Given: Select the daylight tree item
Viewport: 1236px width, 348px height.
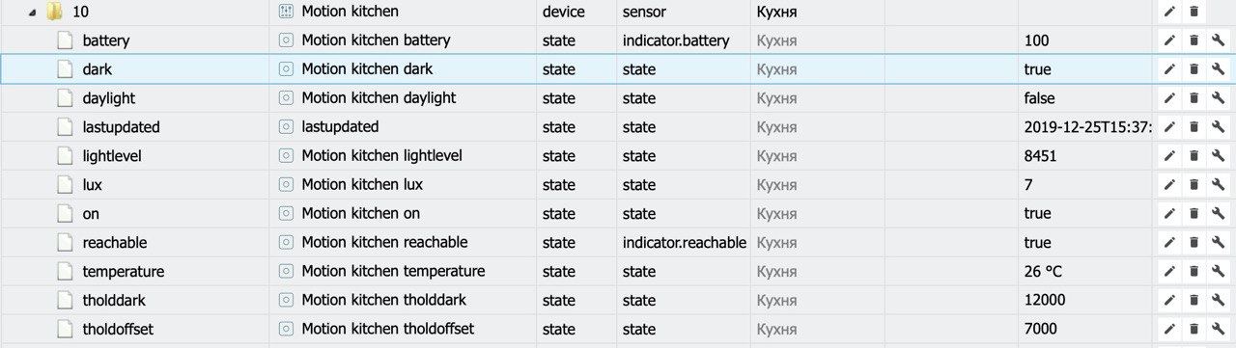Looking at the screenshot, I should pyautogui.click(x=109, y=98).
